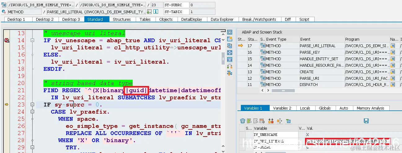Switch to the Desktop 1 tab
402x153 pixels.
(18, 19)
